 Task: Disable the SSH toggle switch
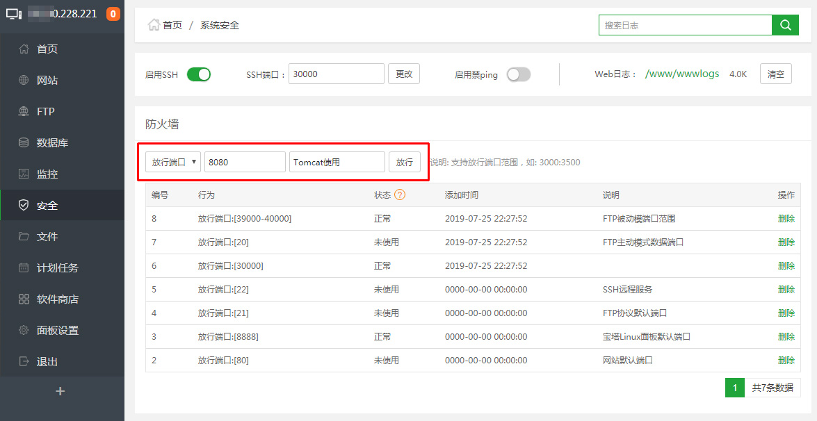[x=199, y=74]
